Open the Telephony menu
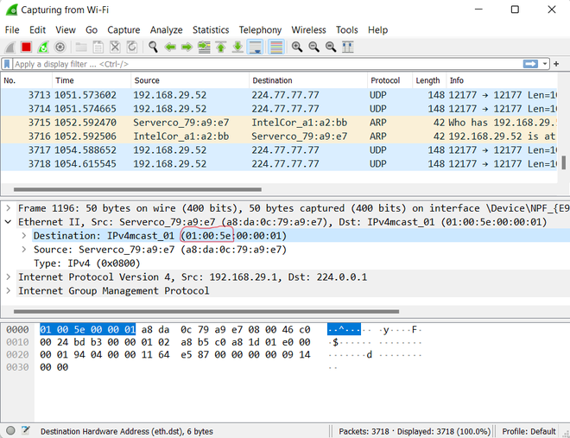Viewport: 570px width, 438px height. pos(260,30)
